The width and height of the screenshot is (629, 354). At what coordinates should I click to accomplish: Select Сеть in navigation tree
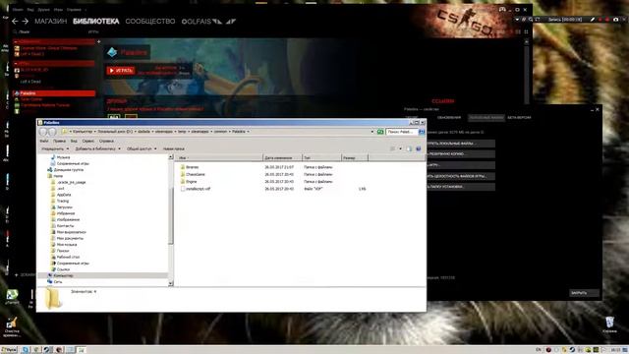pos(57,282)
